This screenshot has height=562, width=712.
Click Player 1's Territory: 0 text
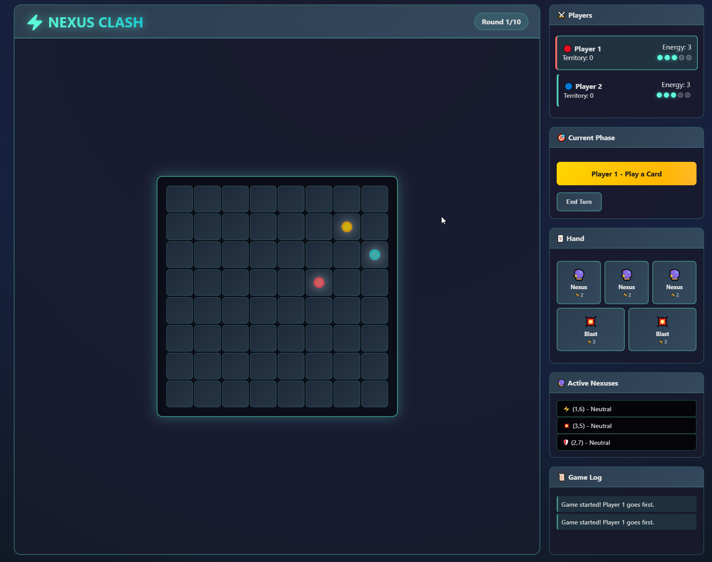[x=578, y=58]
